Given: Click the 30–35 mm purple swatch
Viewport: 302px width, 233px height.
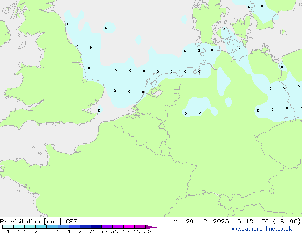Looking at the screenshot, I should tap(107, 227).
